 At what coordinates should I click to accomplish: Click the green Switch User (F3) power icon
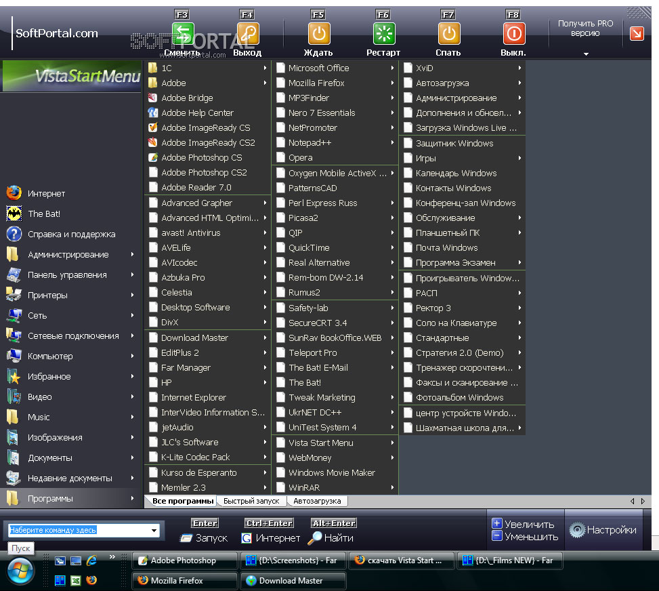182,34
